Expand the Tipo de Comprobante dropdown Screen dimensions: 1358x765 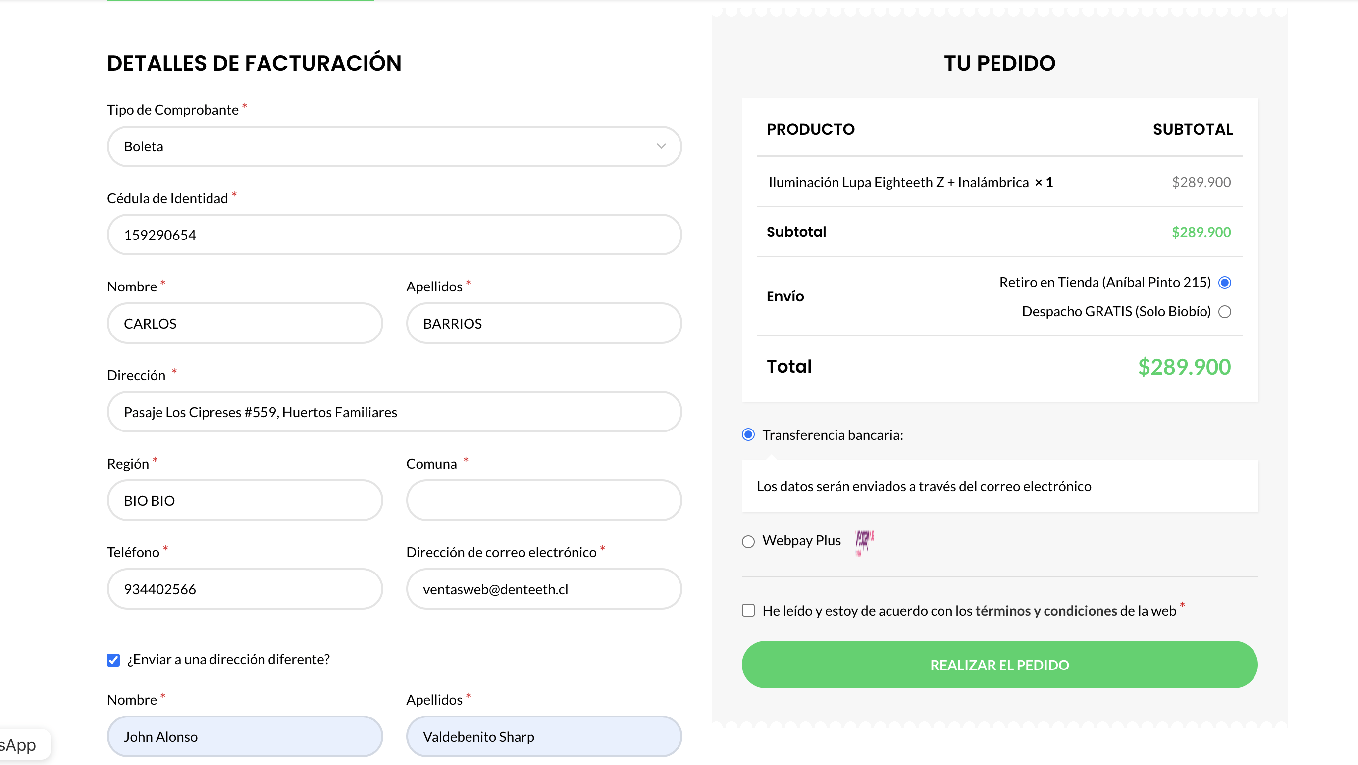pos(394,146)
